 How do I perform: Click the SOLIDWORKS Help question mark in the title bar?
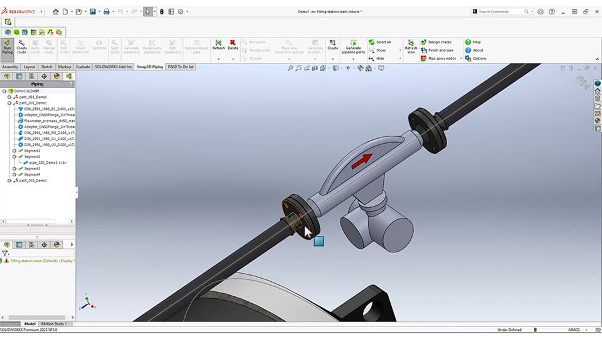pyautogui.click(x=552, y=11)
